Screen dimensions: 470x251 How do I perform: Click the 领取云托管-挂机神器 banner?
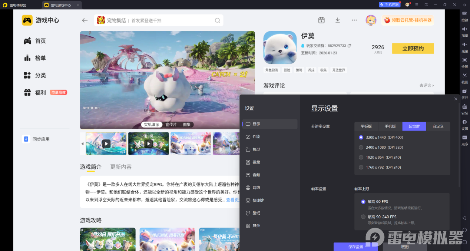[408, 20]
